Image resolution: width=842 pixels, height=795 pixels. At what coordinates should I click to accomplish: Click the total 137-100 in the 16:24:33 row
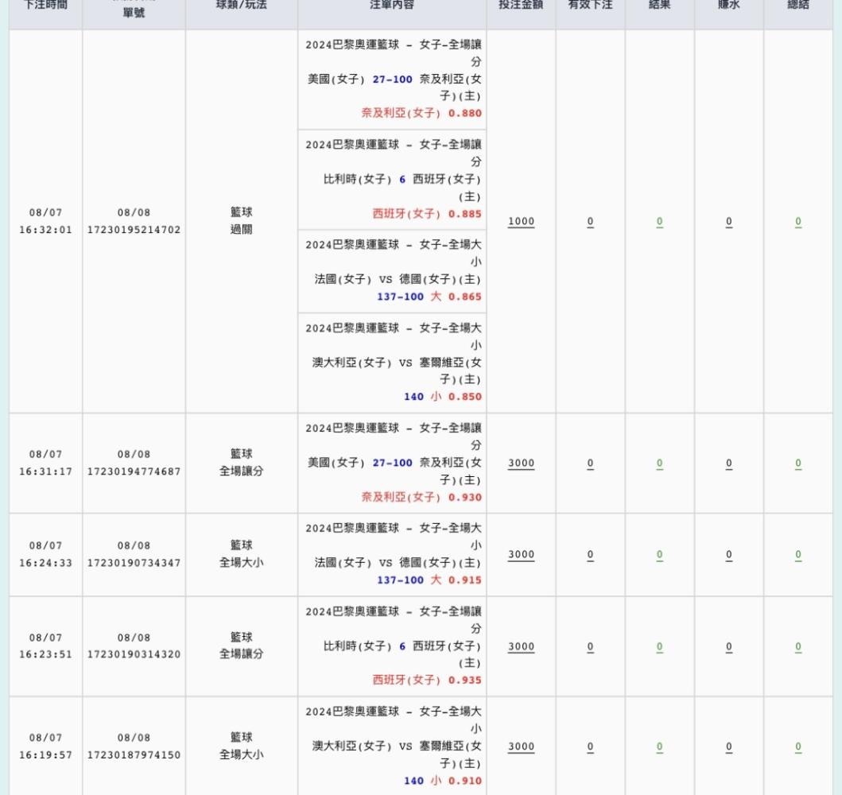401,580
